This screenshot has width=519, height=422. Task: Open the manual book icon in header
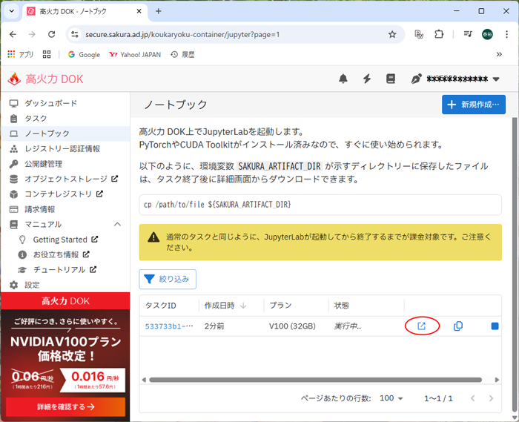(391, 79)
